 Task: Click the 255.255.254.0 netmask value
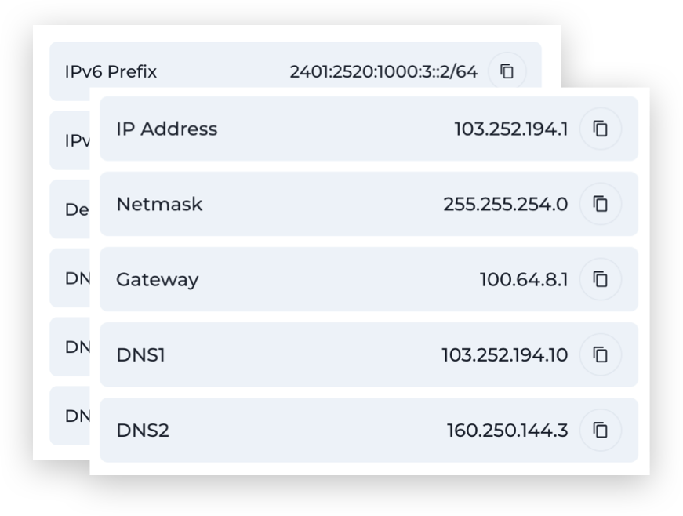(x=505, y=204)
